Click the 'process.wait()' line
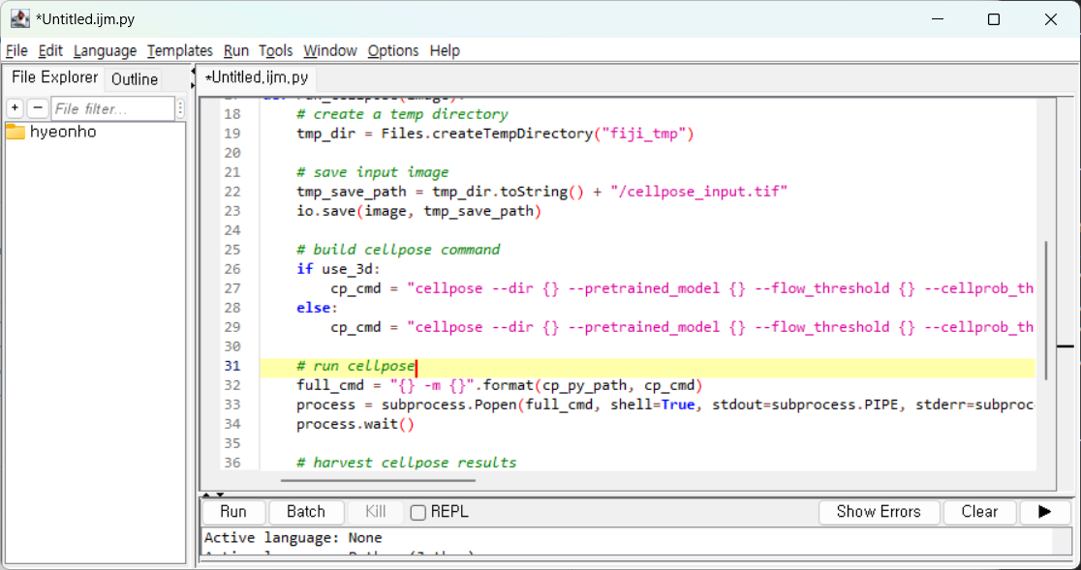Screen dimensions: 1081x570 coord(355,424)
